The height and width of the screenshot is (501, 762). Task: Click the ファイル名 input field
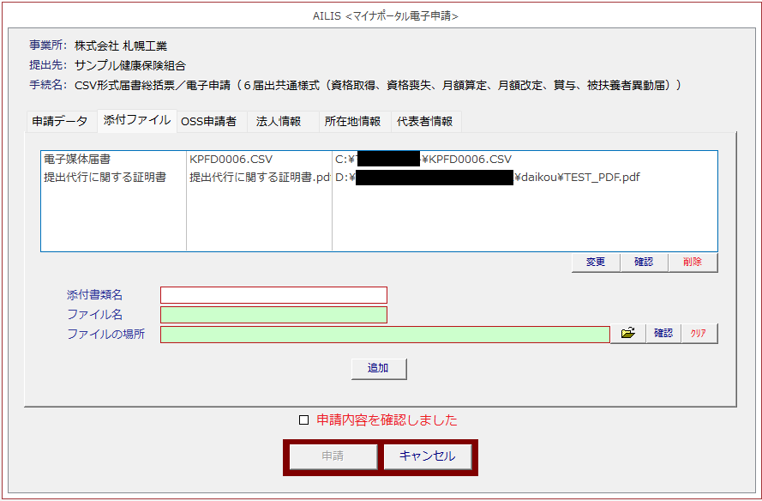[x=273, y=315]
